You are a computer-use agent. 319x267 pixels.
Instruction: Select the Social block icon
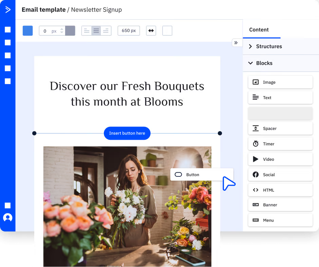[x=256, y=174]
